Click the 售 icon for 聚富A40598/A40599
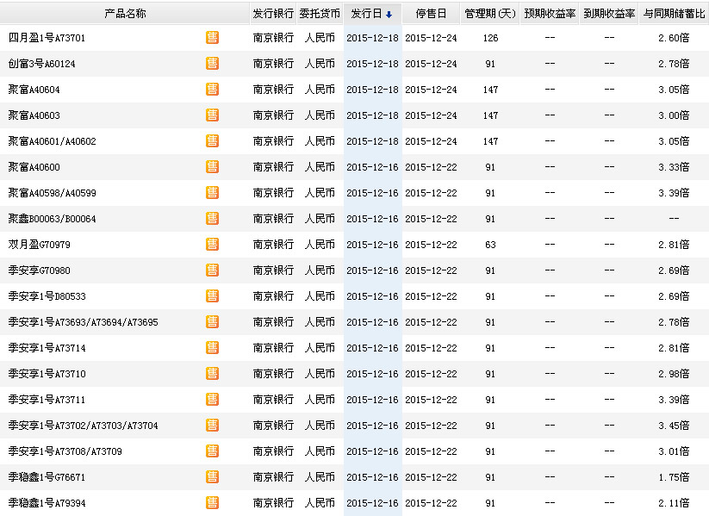The height and width of the screenshot is (516, 709). [x=212, y=193]
